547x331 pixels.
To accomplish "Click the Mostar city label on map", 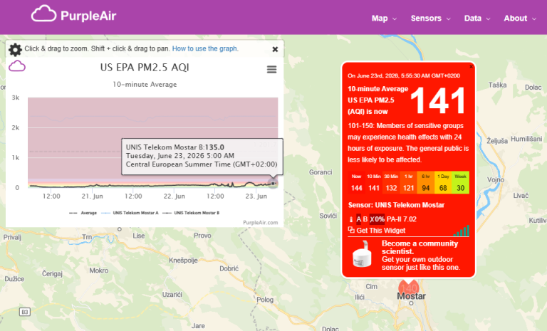I will pyautogui.click(x=411, y=296).
